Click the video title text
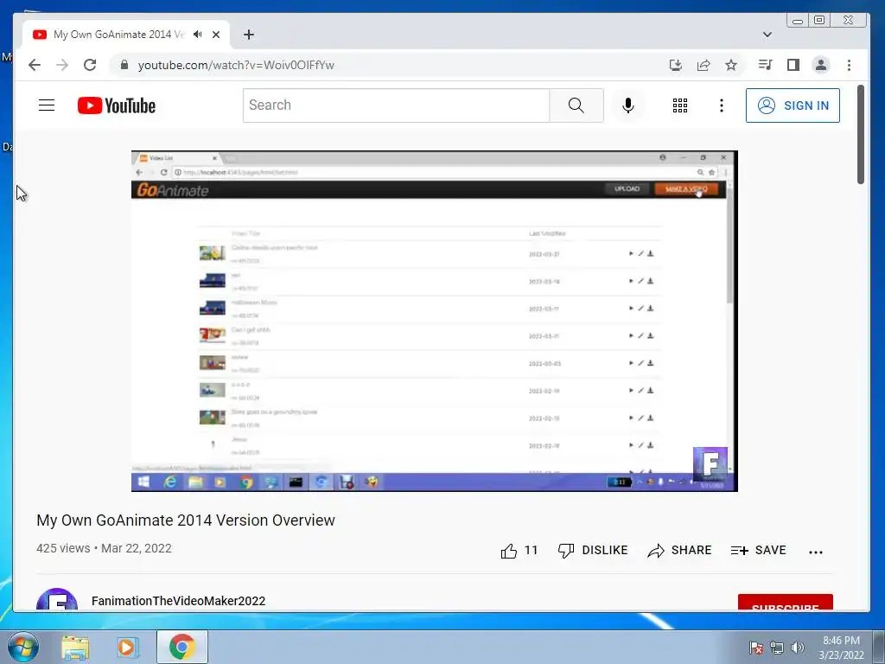The width and height of the screenshot is (885, 664). point(186,520)
